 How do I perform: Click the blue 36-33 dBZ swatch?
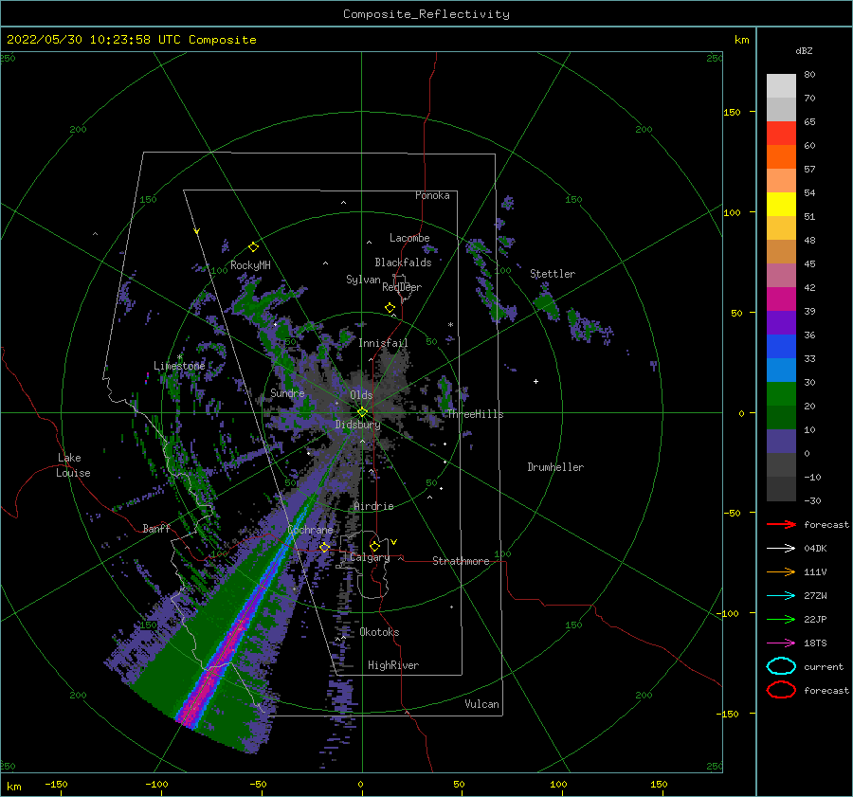click(781, 347)
